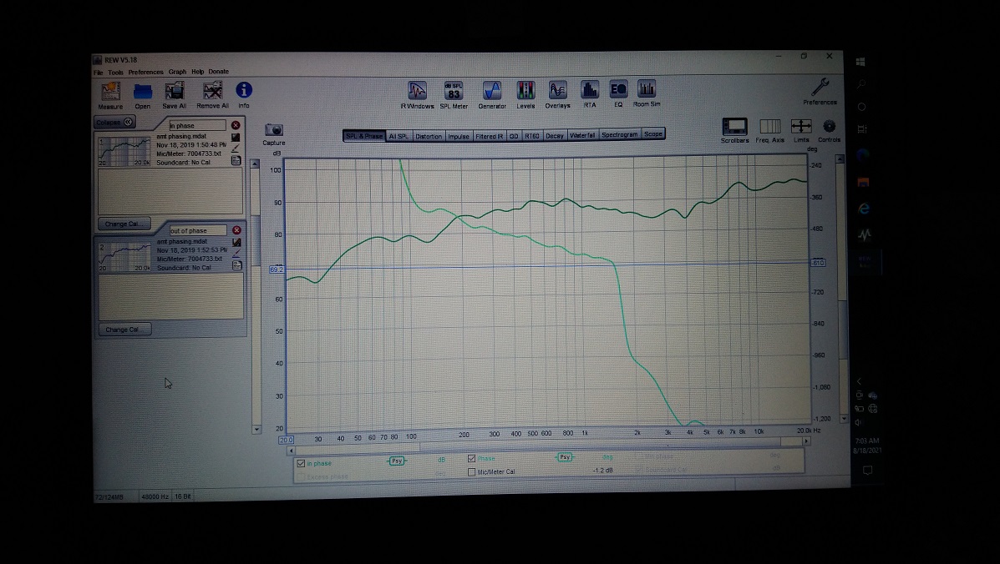Open the File menu
This screenshot has width=1000, height=564.
99,73
